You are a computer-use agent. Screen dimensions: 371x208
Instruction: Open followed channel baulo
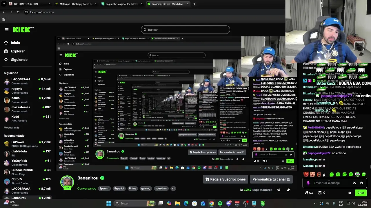click(27, 100)
